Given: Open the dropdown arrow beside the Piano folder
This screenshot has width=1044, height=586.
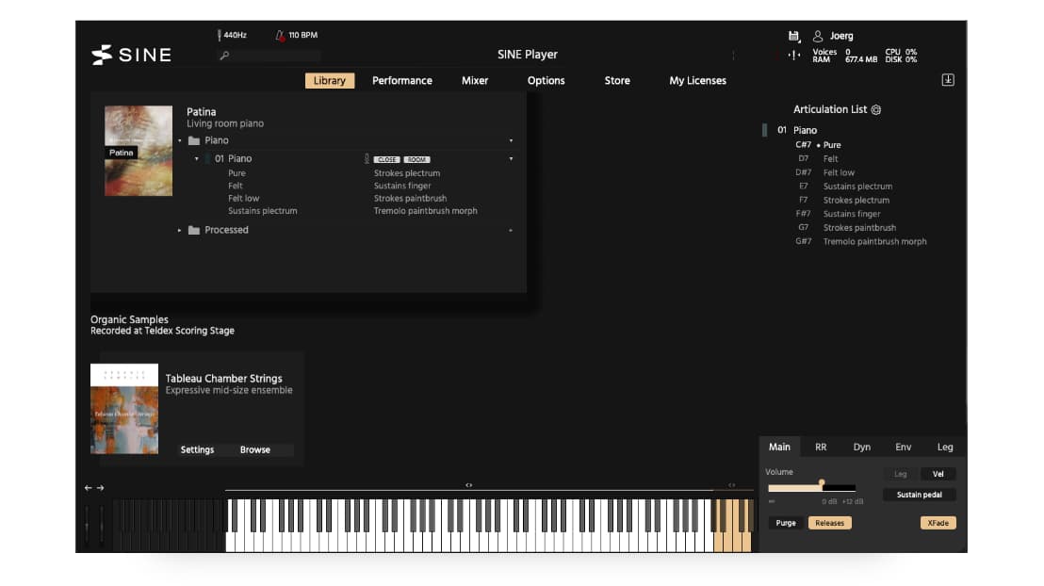Looking at the screenshot, I should click(511, 139).
